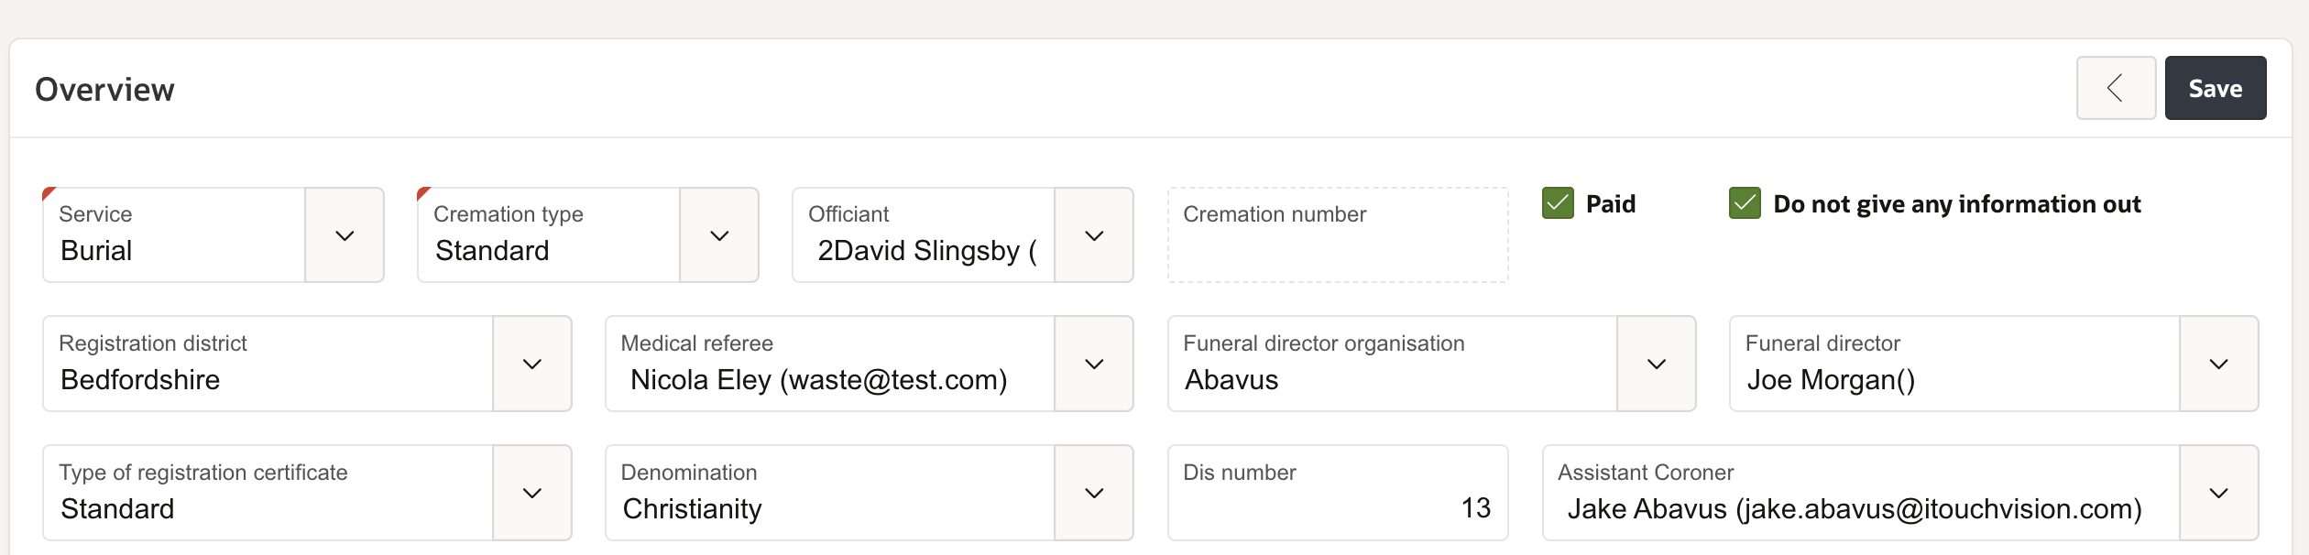Image resolution: width=2309 pixels, height=555 pixels.
Task: Open the Denomination chevron icon
Action: (1094, 494)
